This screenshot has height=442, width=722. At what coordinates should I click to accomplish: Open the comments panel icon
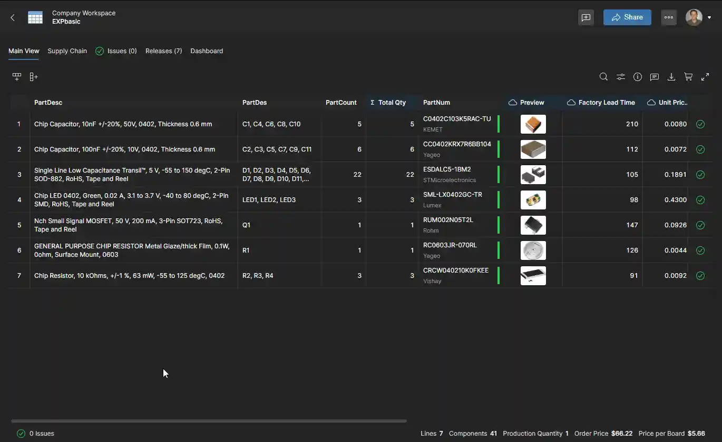(655, 77)
